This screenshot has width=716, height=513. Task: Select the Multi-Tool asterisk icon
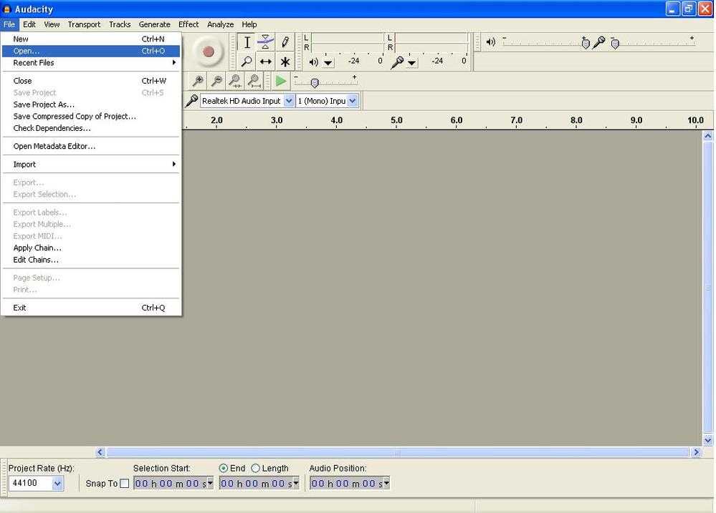(x=285, y=61)
